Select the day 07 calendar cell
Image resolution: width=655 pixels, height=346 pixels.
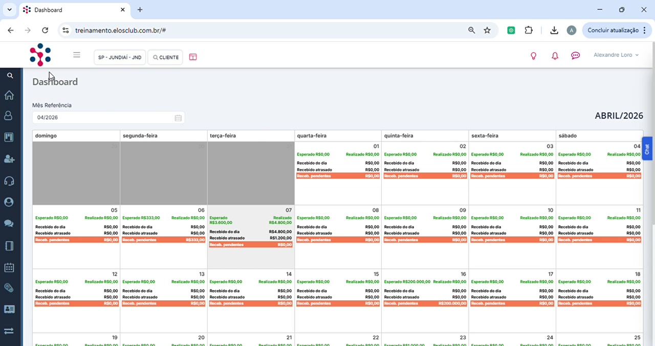point(251,237)
